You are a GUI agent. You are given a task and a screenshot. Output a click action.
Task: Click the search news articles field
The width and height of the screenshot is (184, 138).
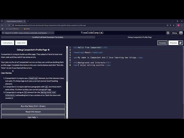28,33
